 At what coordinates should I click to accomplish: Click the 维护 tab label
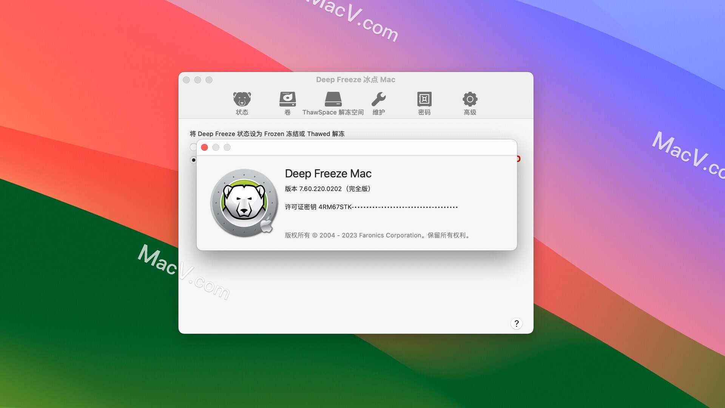(x=378, y=112)
